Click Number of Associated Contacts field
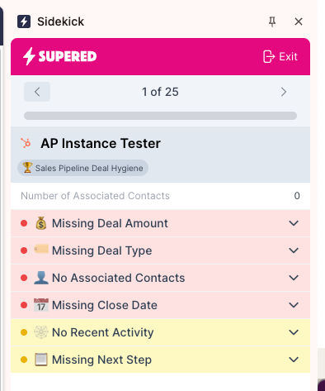Viewport: 325px width, 391px height. [160, 196]
